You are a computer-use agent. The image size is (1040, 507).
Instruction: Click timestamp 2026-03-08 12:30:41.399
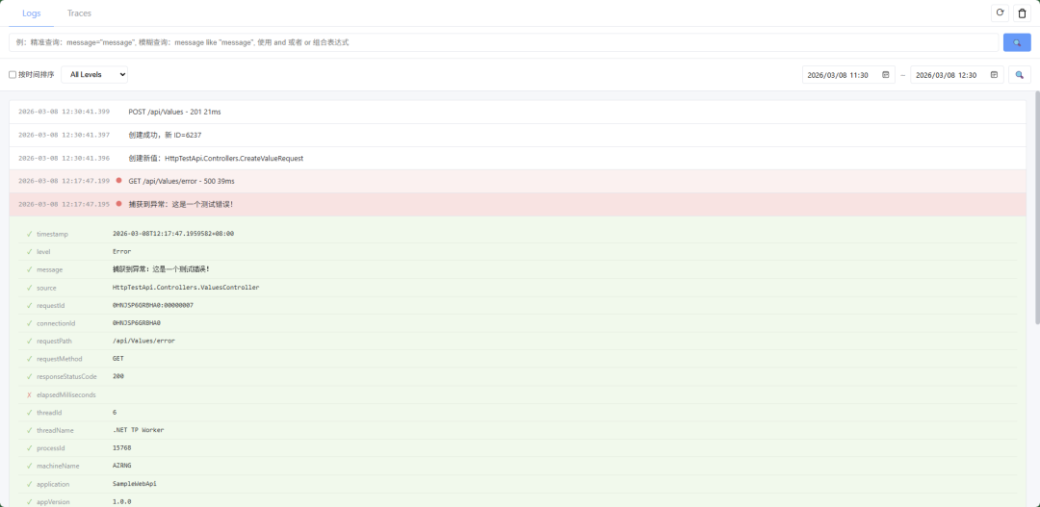[64, 112]
